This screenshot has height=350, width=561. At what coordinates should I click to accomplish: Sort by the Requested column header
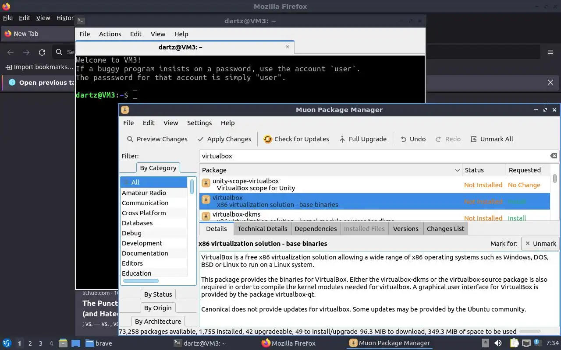click(528, 170)
